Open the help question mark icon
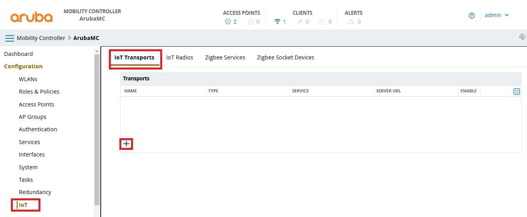The height and width of the screenshot is (217, 527). coord(472,16)
